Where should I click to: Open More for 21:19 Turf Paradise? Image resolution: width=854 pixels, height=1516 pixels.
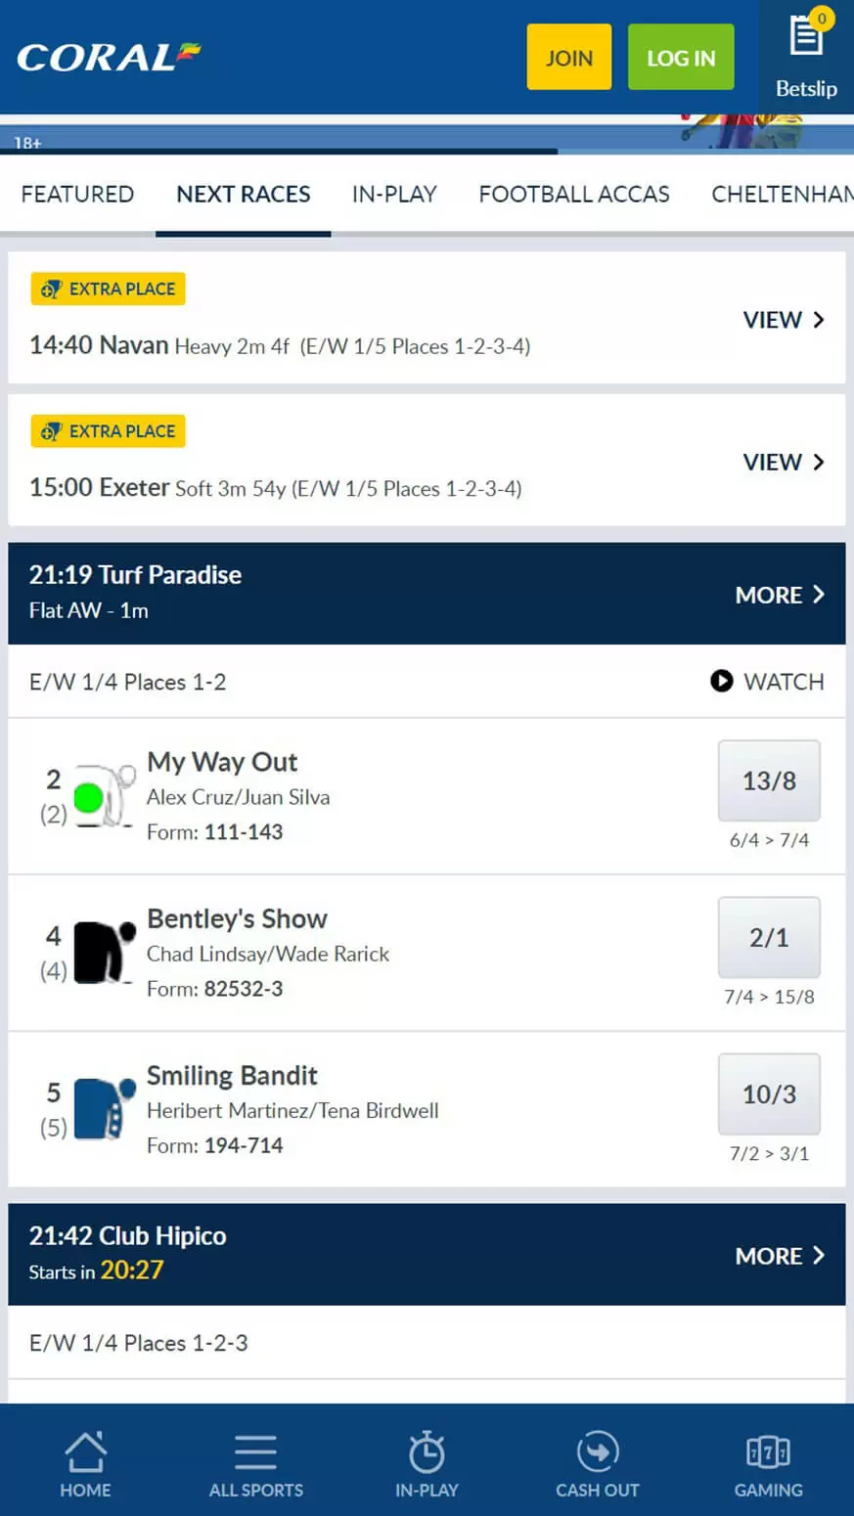[x=780, y=595]
